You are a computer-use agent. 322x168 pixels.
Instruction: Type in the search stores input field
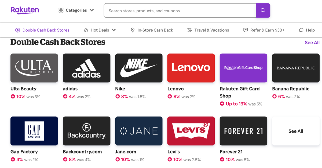pyautogui.click(x=180, y=11)
